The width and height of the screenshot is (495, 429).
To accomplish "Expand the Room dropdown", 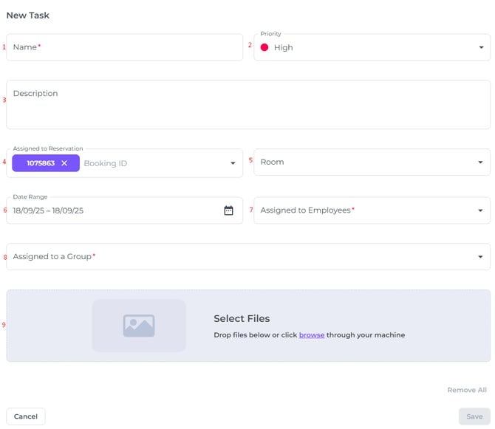I will pos(481,162).
